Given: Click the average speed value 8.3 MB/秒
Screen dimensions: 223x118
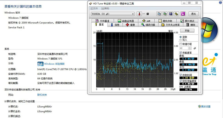Looking at the screenshot, I should pos(188,70).
